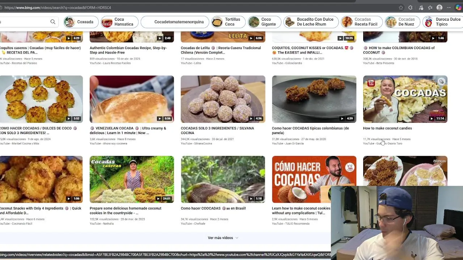The width and height of the screenshot is (463, 260).
Task: Open the Blancas and Panela cocadas thumbnail
Action: point(405,171)
